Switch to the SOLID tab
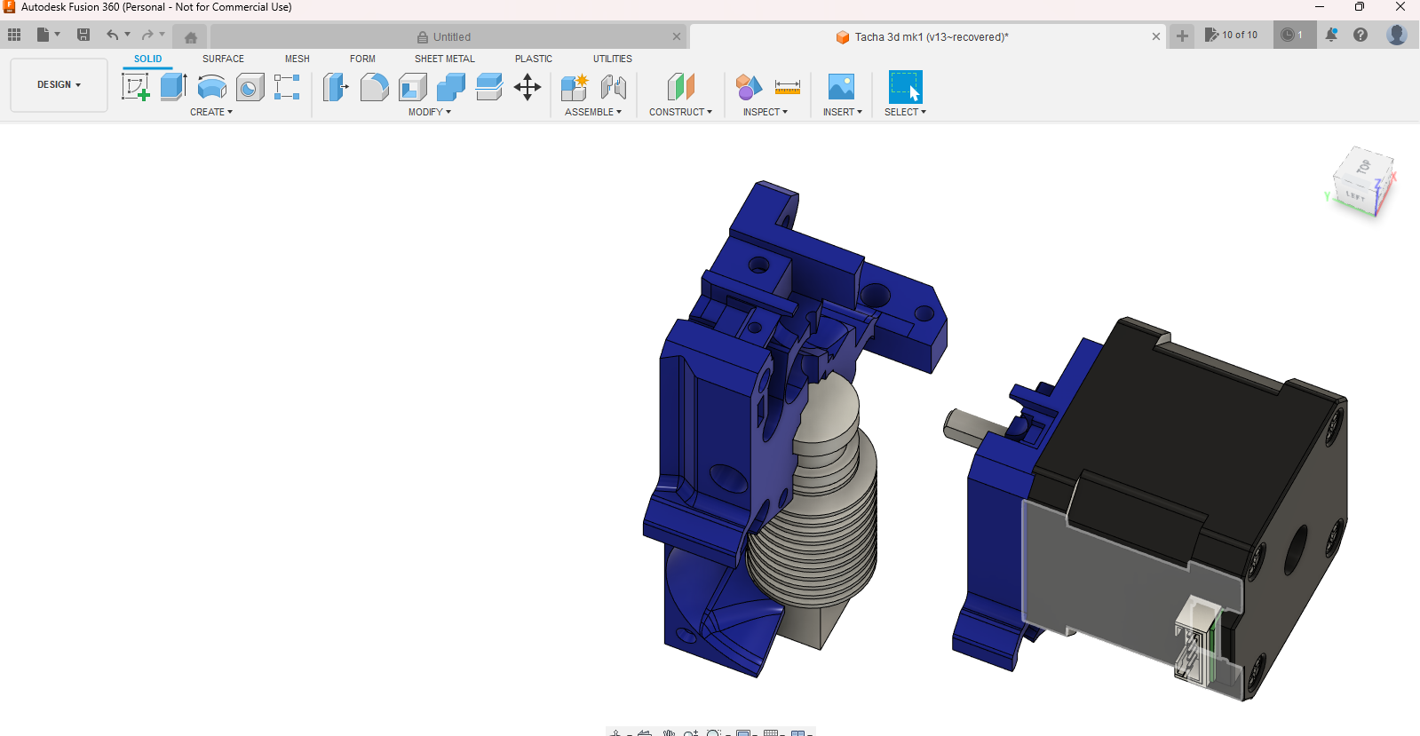The height and width of the screenshot is (736, 1420). click(147, 59)
